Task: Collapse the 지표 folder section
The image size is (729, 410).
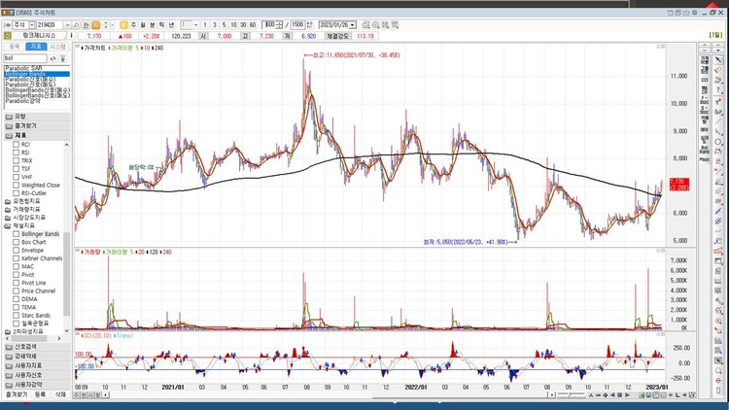Action: click(x=37, y=135)
